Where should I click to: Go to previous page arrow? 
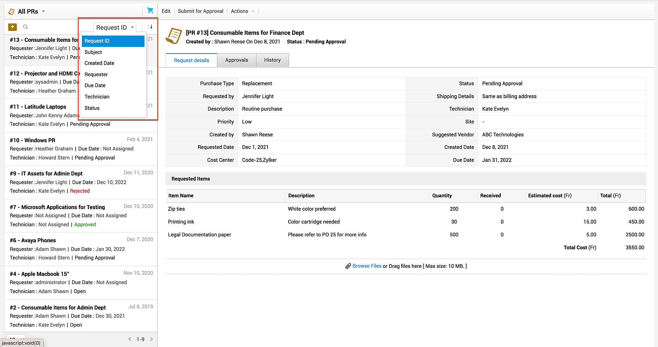[x=130, y=339]
